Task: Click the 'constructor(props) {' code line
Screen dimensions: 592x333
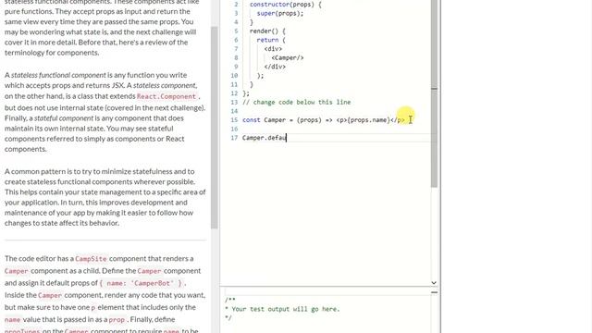Action: pos(285,5)
